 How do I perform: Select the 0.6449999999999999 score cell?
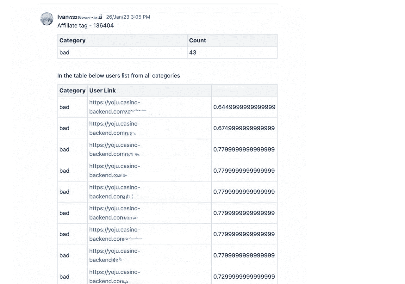coord(244,107)
